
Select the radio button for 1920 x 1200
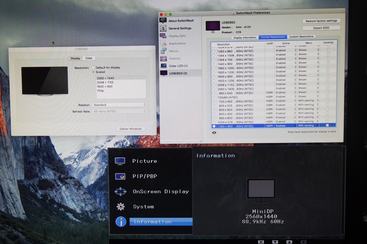click(214, 80)
